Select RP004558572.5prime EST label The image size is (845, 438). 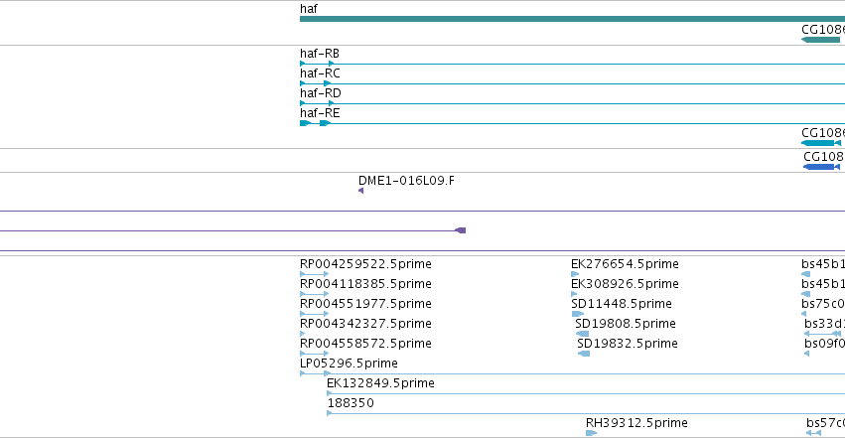pyautogui.click(x=366, y=344)
